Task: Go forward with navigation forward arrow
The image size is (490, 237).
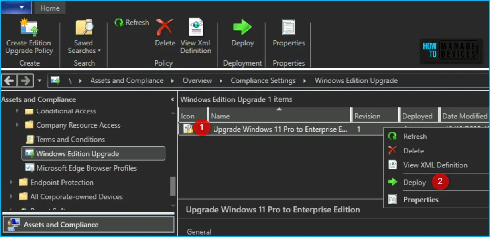Action: [25, 81]
